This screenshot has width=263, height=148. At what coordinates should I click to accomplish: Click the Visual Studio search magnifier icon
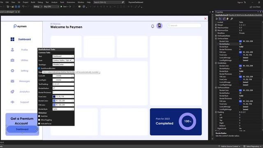(x=123, y=2)
